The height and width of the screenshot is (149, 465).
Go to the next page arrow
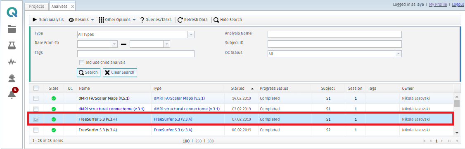[442, 141]
